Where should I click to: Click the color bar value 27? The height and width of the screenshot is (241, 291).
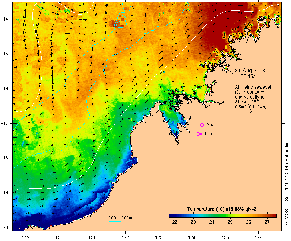(x=267, y=222)
